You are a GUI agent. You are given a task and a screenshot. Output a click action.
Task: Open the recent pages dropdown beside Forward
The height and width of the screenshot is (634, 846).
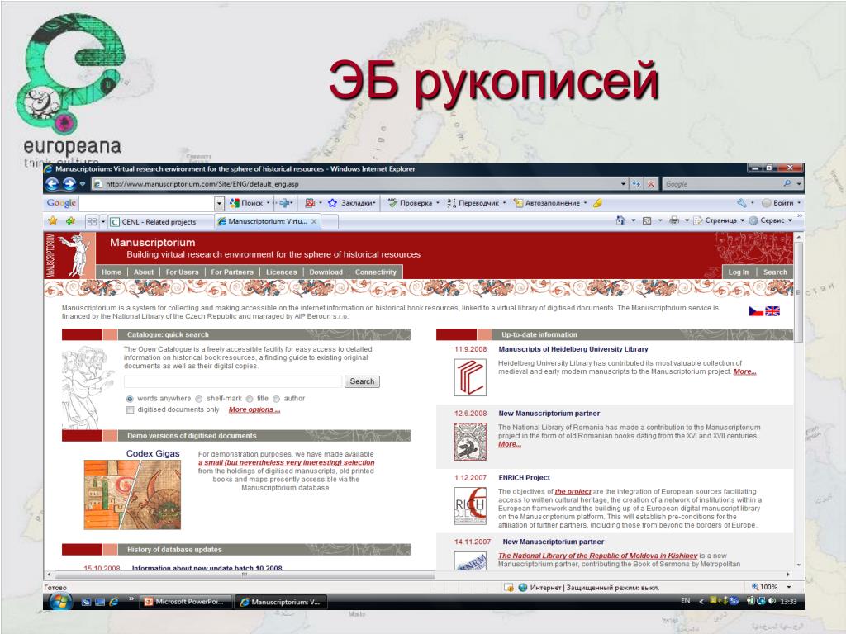coord(83,184)
